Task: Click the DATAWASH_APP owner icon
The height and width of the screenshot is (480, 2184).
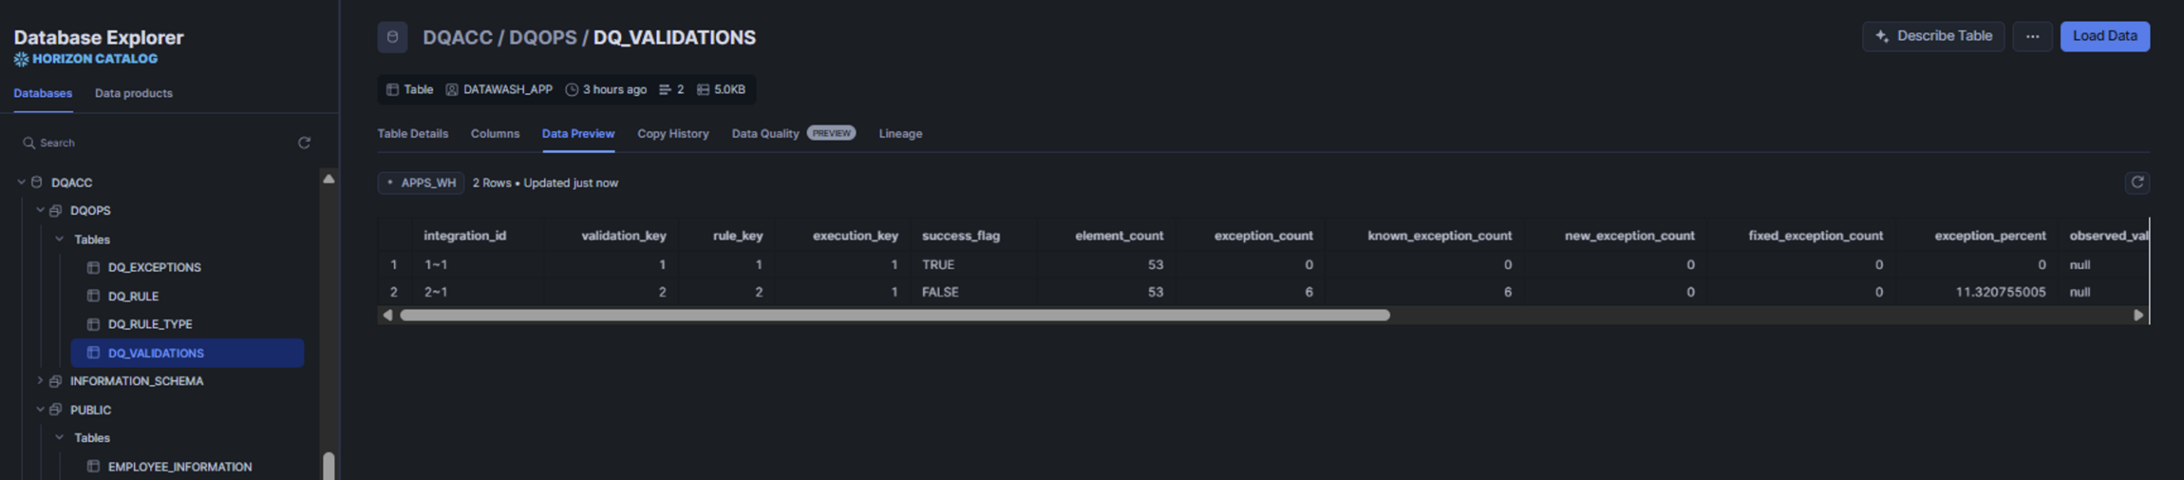Action: 452,90
